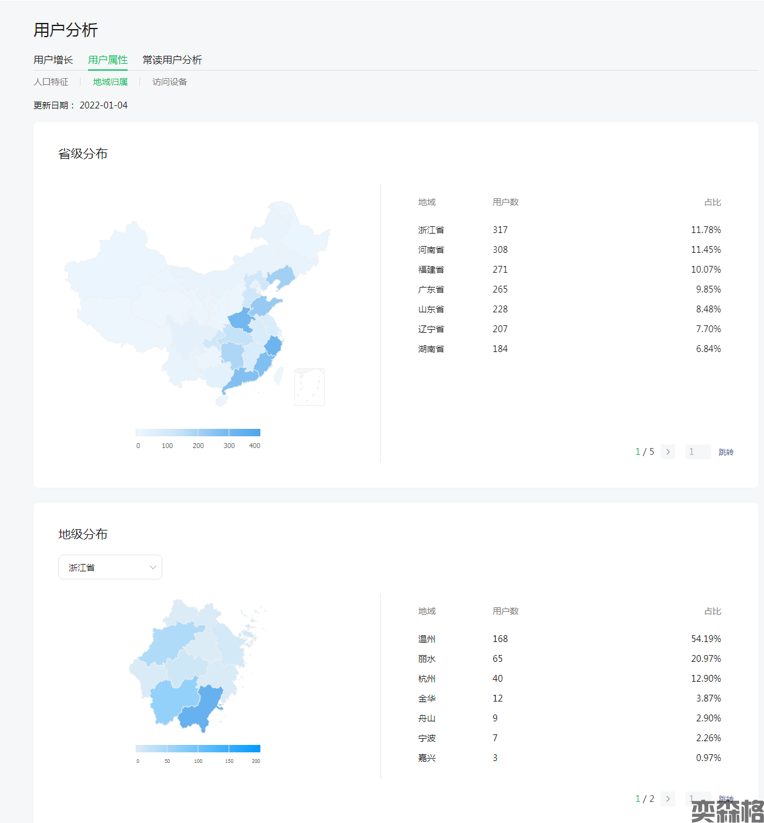
Task: Click the city map color legend bar
Action: (198, 748)
